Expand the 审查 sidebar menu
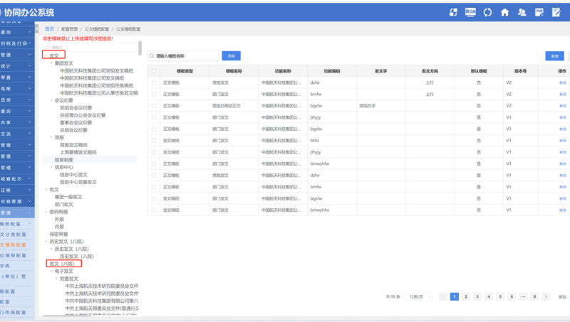This screenshot has width=570, height=322. click(17, 77)
